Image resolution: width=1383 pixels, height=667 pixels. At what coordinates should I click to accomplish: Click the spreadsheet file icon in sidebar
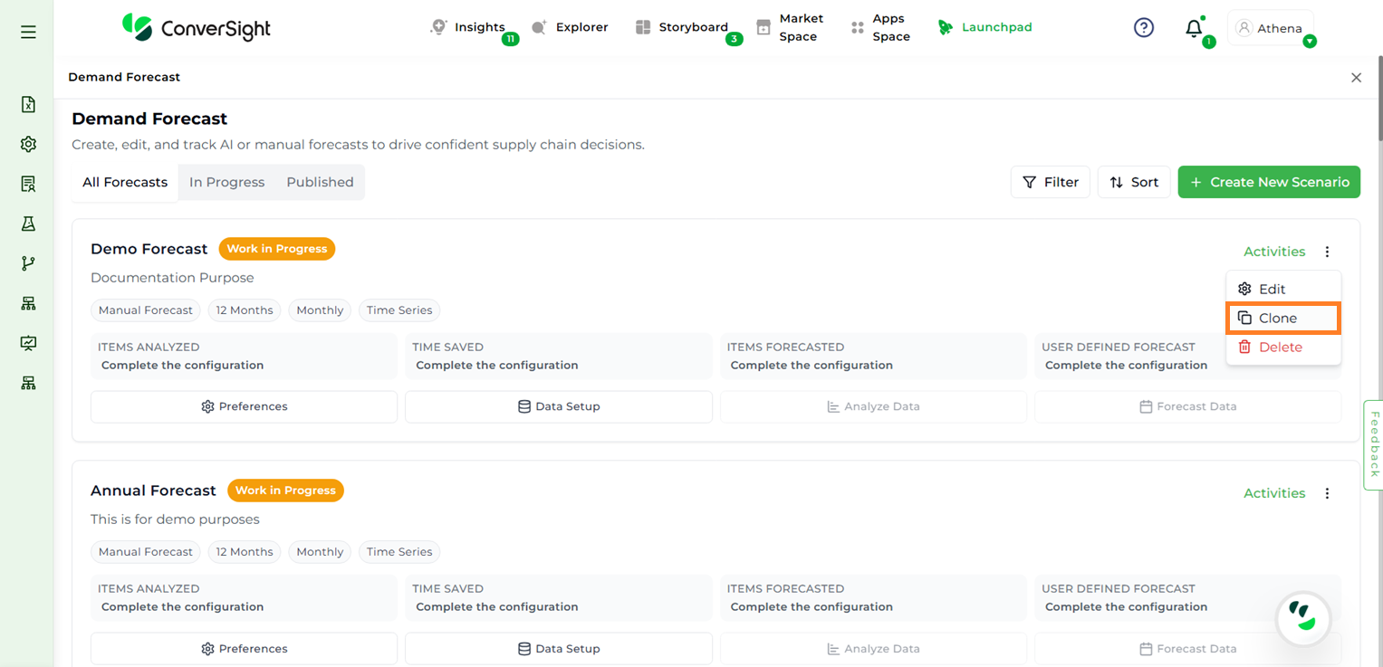coord(28,104)
